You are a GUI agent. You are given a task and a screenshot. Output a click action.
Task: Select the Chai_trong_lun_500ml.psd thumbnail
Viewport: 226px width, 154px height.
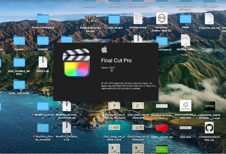tap(138, 127)
